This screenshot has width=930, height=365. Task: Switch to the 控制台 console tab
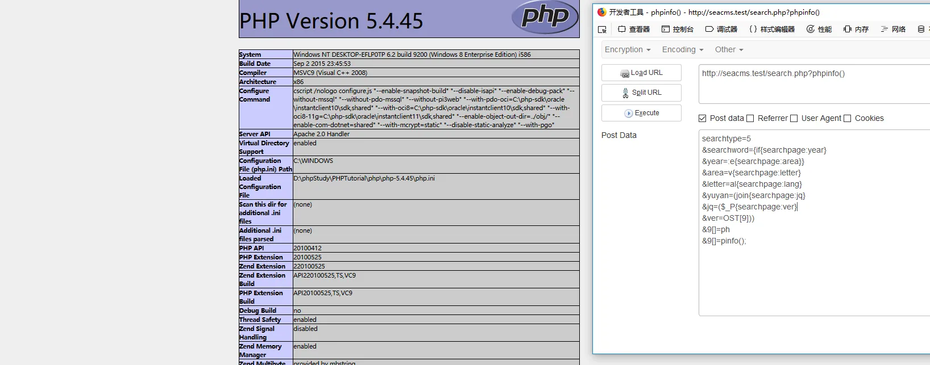pos(677,30)
